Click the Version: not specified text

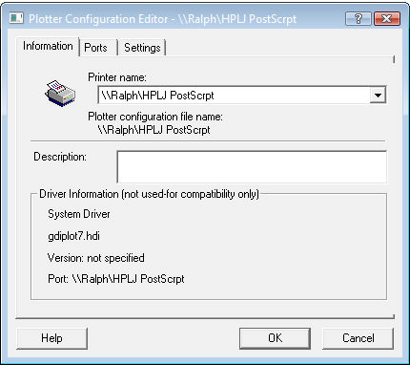click(96, 258)
